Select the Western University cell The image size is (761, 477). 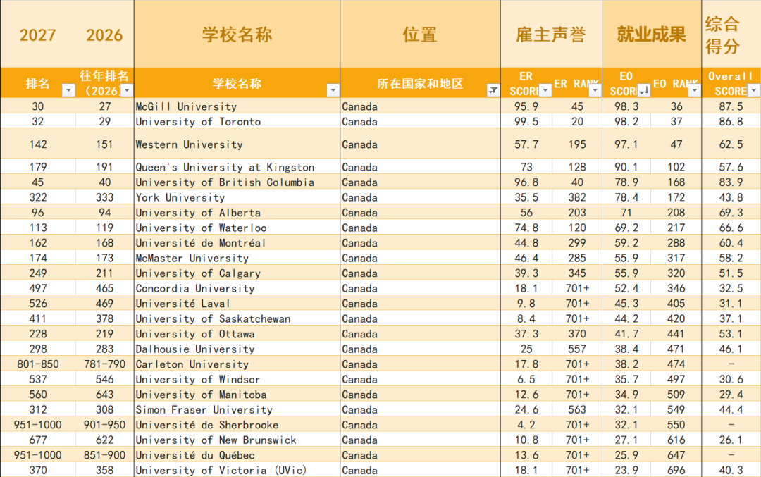237,144
